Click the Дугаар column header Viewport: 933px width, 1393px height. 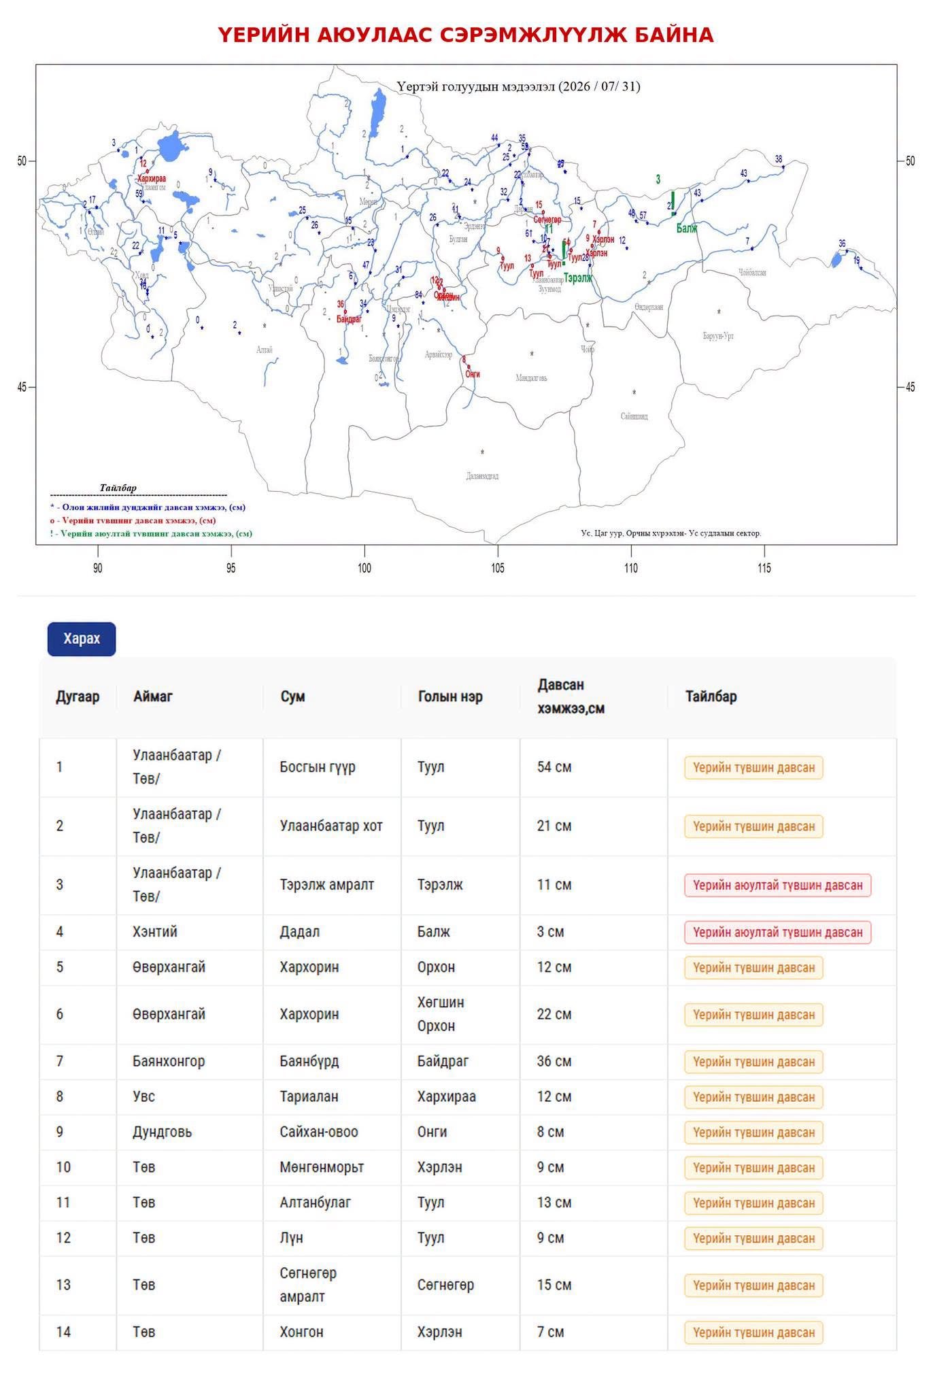tap(78, 696)
